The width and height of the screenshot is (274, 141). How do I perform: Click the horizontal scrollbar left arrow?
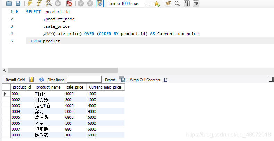coord(5,70)
